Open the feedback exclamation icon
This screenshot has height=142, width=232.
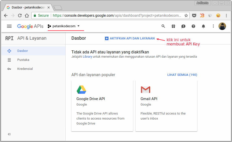tap(183, 26)
